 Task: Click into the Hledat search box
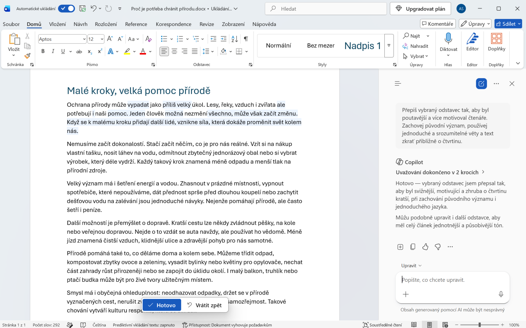(326, 9)
